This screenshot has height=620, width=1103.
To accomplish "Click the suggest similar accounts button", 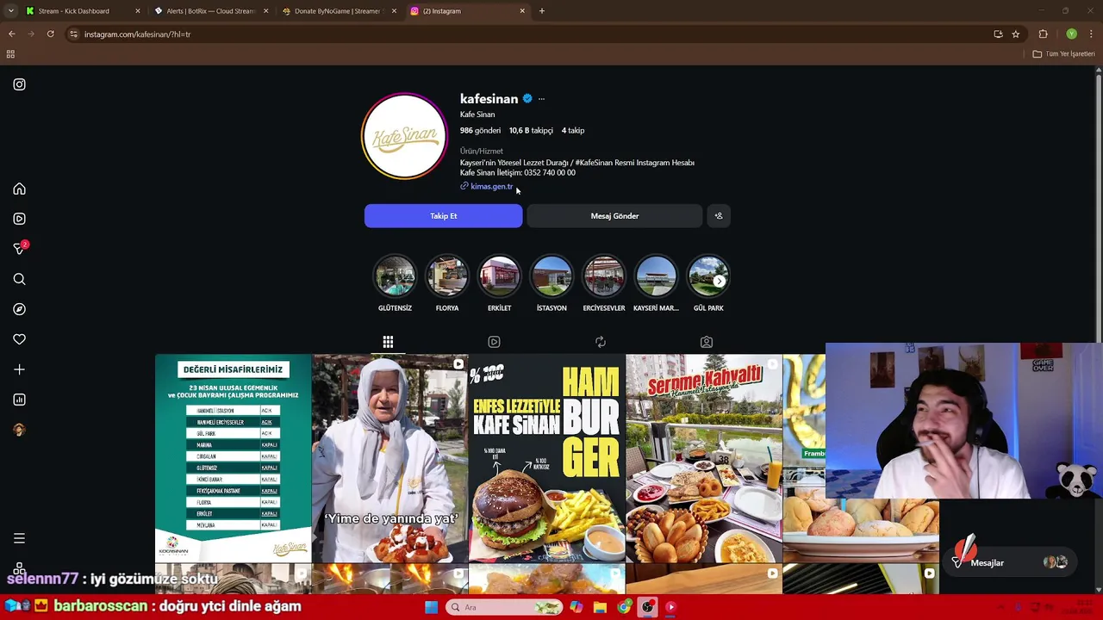I will click(x=719, y=216).
